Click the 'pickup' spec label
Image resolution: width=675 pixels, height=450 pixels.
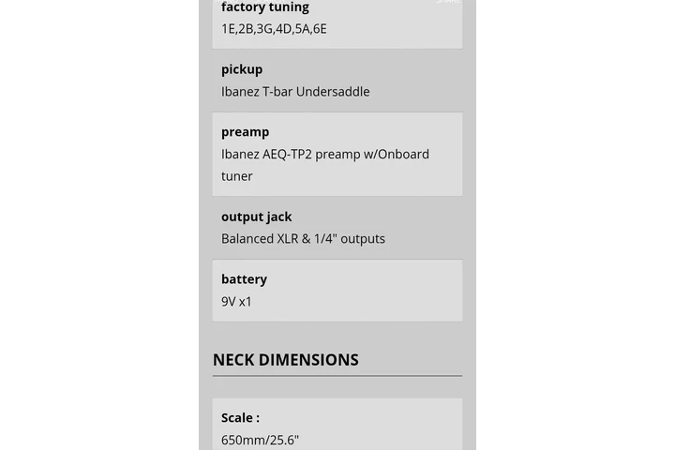click(x=242, y=69)
